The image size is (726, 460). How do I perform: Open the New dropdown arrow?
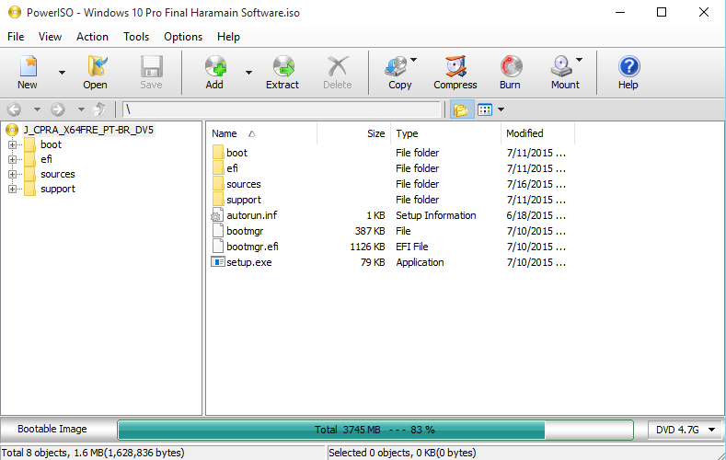pos(62,72)
